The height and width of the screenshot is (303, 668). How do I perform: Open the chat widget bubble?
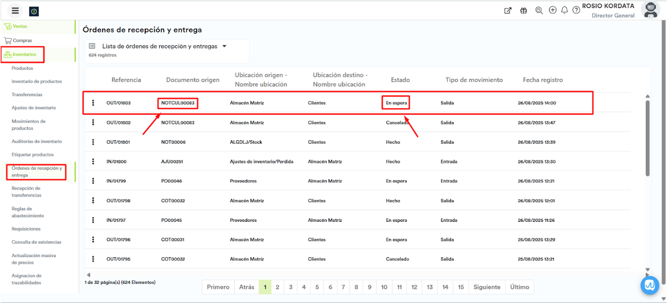click(650, 285)
